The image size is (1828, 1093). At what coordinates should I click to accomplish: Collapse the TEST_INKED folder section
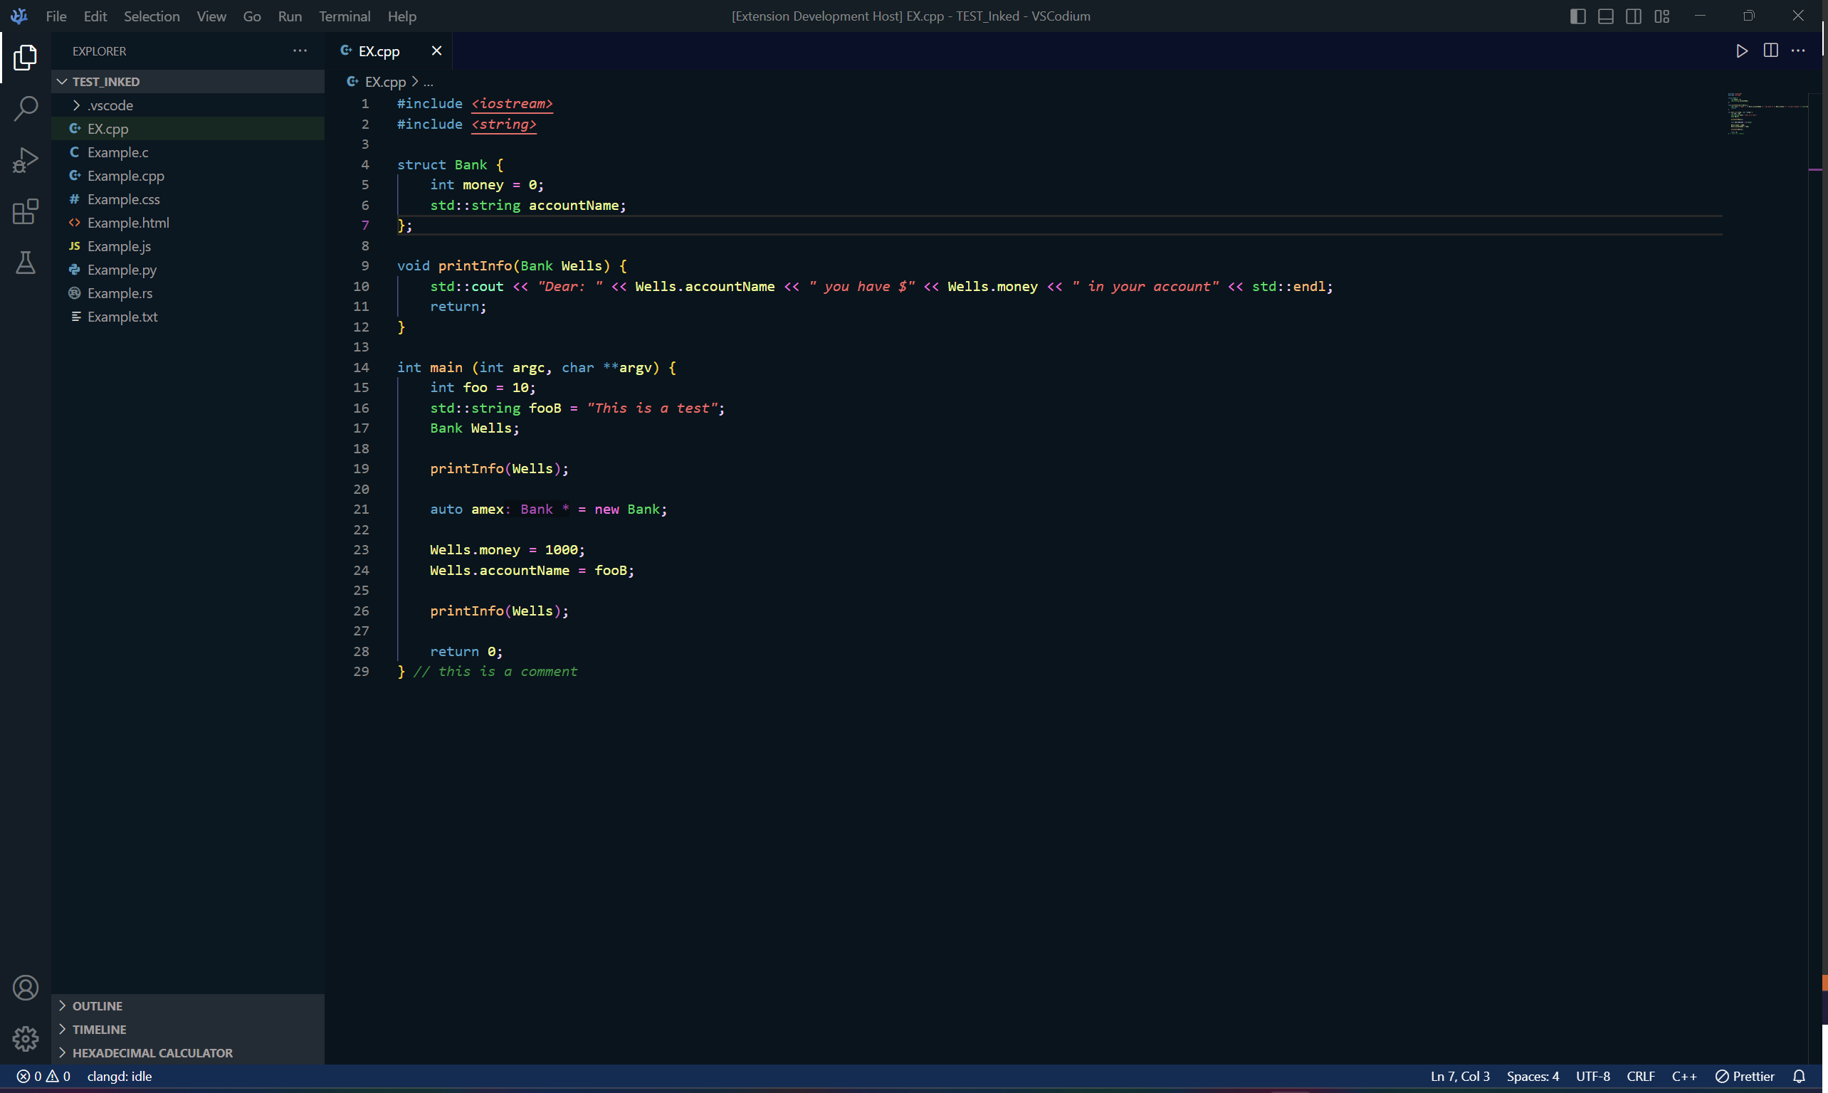point(188,82)
